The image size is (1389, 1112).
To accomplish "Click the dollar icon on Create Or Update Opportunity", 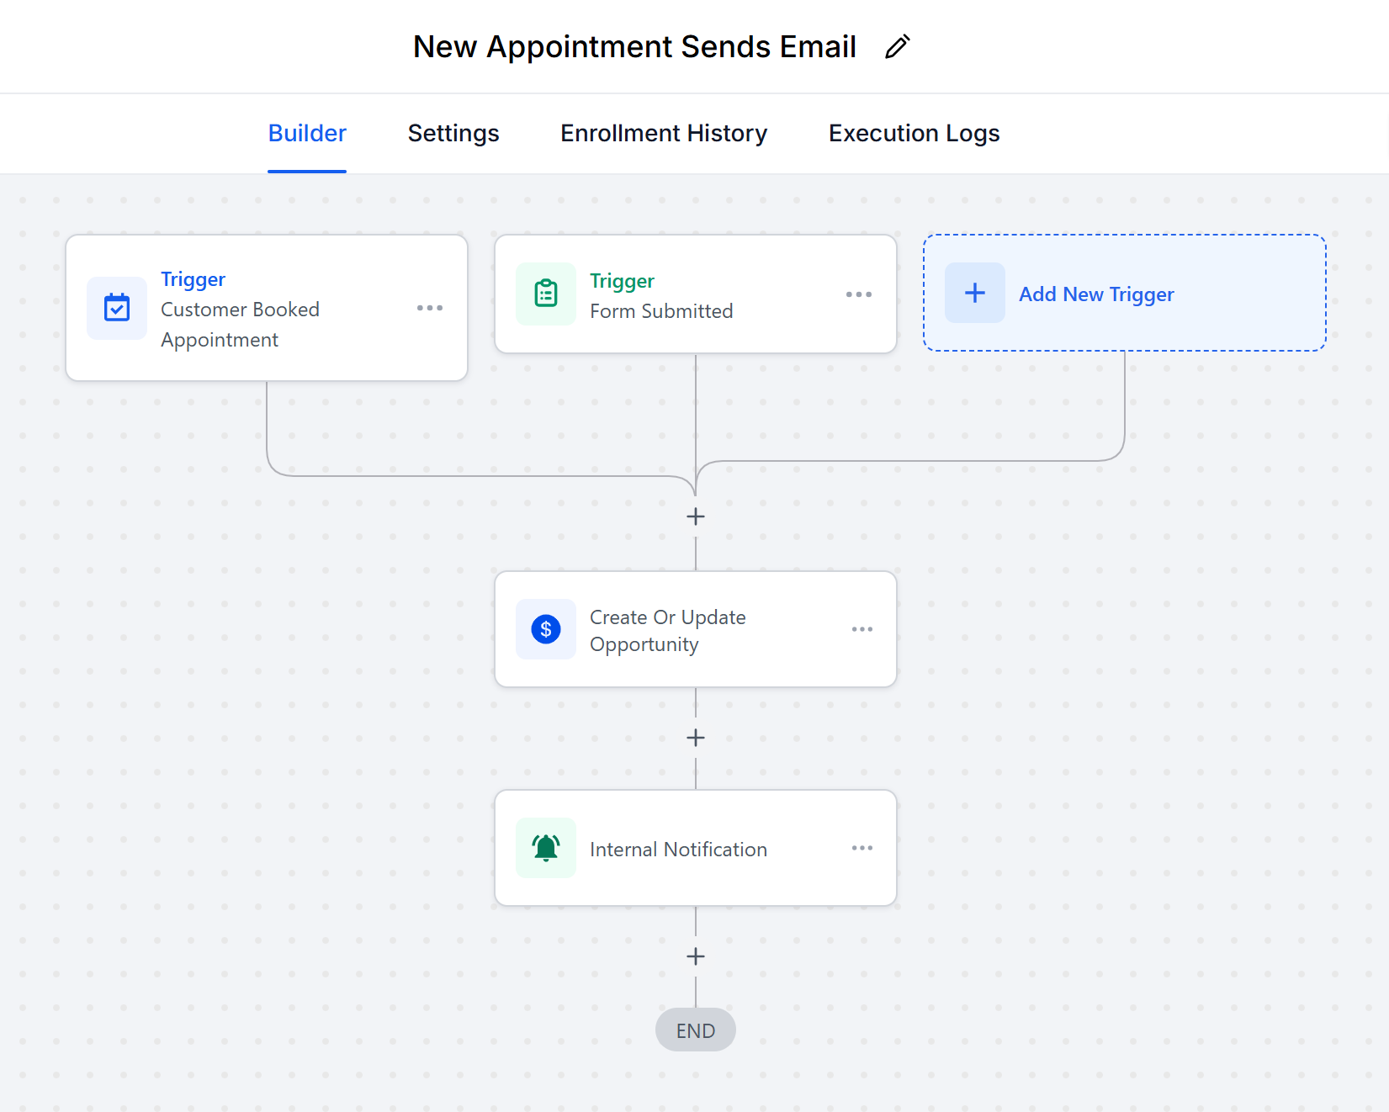I will click(546, 629).
